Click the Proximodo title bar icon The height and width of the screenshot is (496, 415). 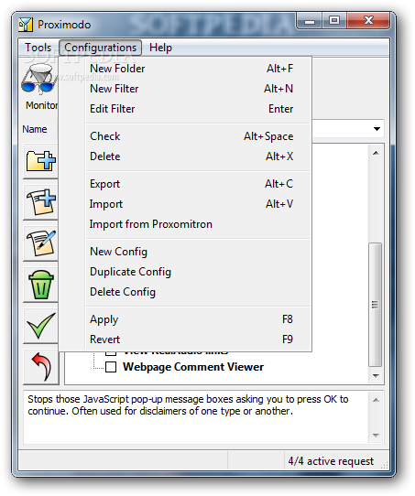26,25
